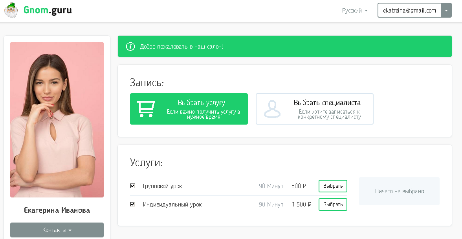The width and height of the screenshot is (462, 239).
Task: Toggle the group lesson service selection
Action: click(132, 186)
